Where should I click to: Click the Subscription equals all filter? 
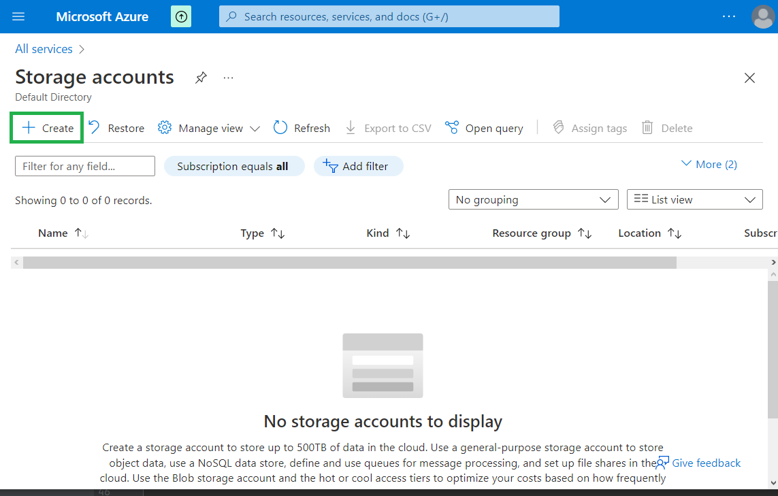tap(234, 166)
